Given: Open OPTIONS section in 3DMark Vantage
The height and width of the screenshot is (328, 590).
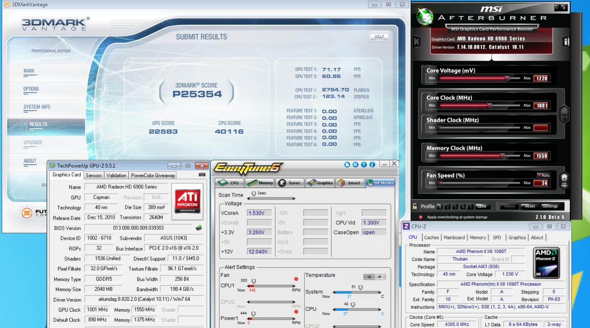Looking at the screenshot, I should 31,89.
